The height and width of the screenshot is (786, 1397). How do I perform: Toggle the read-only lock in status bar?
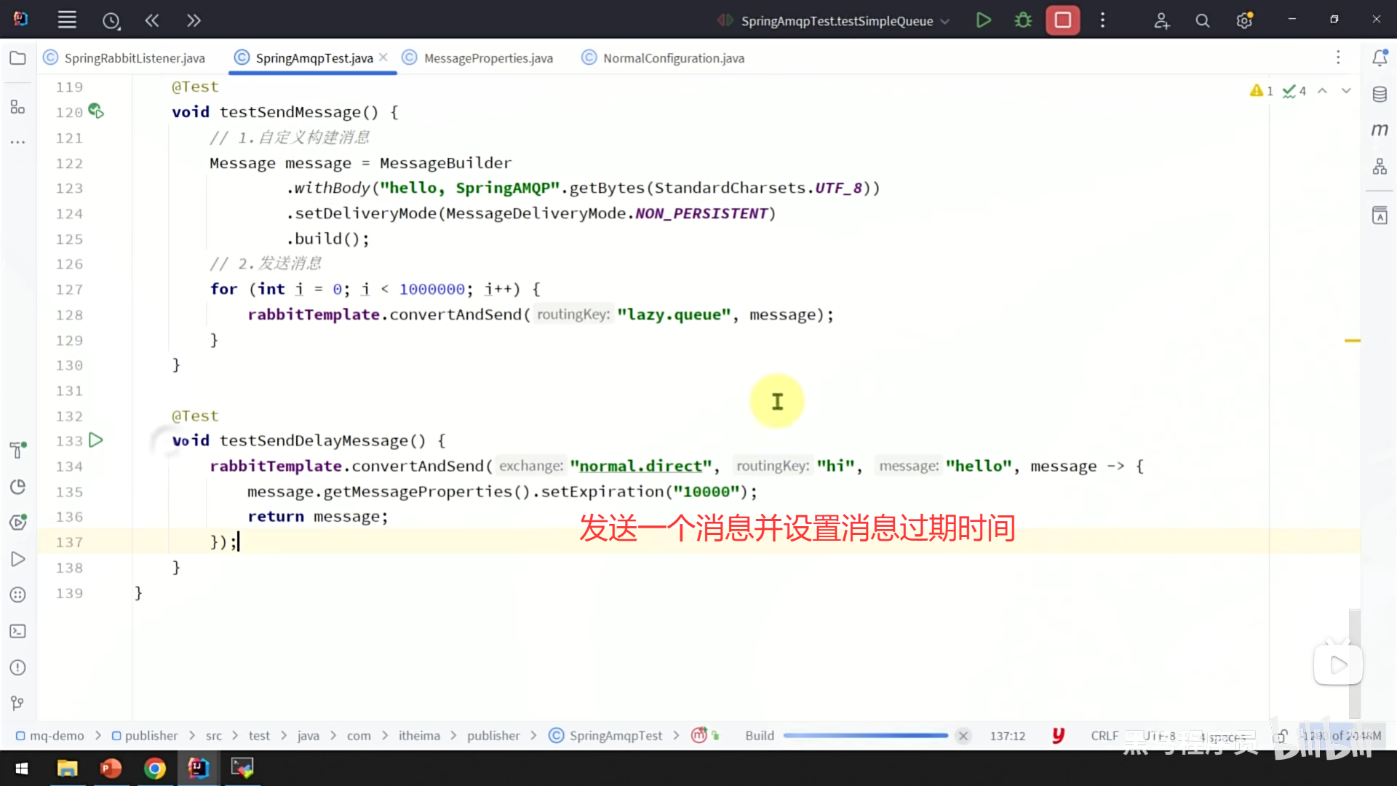coord(1281,736)
